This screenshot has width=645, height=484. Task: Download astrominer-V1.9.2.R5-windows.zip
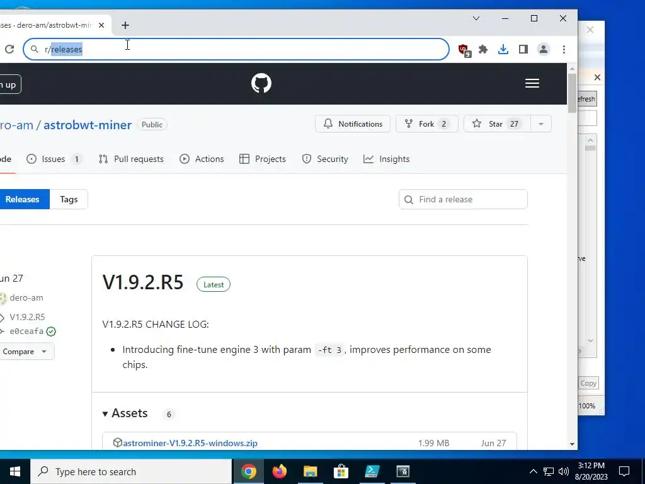[190, 443]
